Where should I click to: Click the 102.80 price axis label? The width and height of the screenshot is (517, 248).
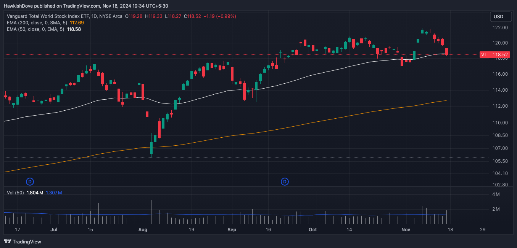(500, 185)
